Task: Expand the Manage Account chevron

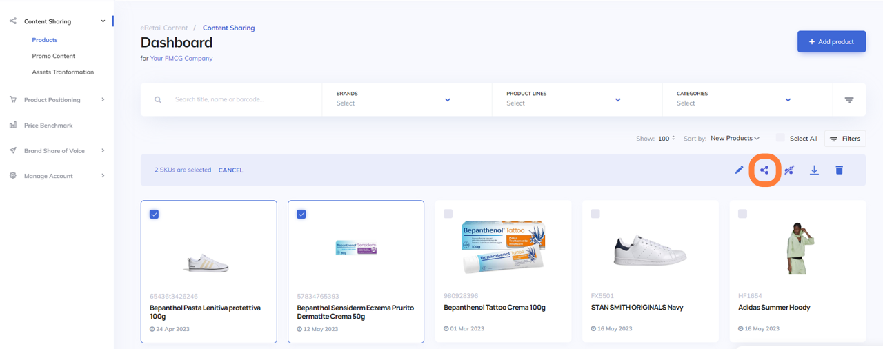Action: pyautogui.click(x=103, y=175)
